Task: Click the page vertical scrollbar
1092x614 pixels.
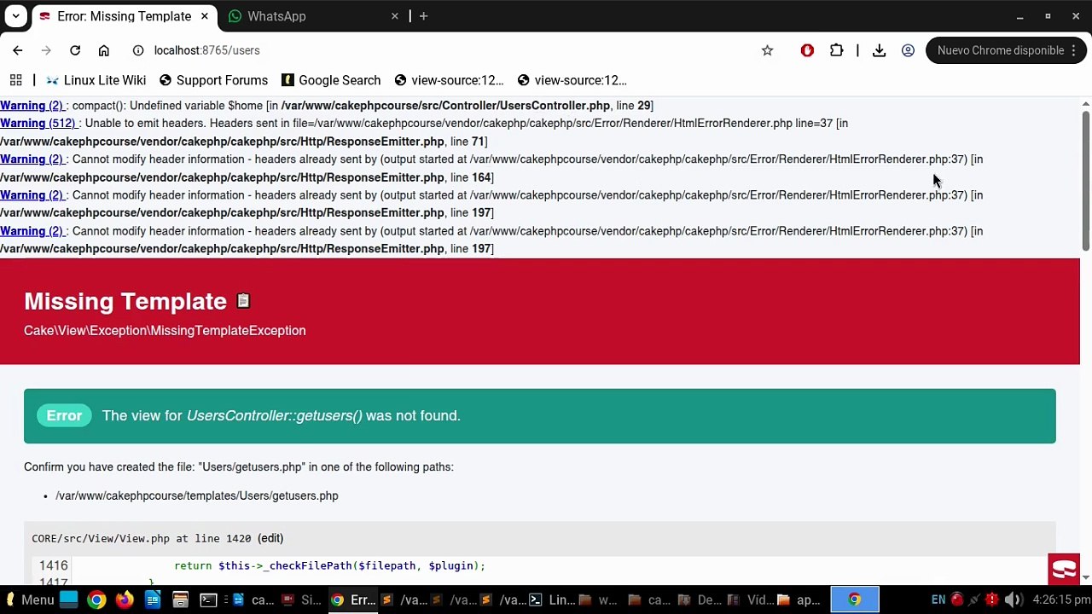Action: coord(1085,179)
